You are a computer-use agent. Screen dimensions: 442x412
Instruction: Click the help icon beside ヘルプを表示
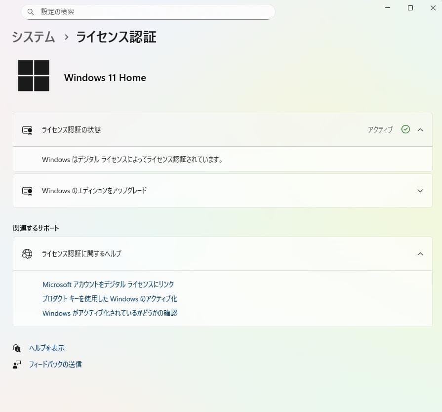point(16,348)
